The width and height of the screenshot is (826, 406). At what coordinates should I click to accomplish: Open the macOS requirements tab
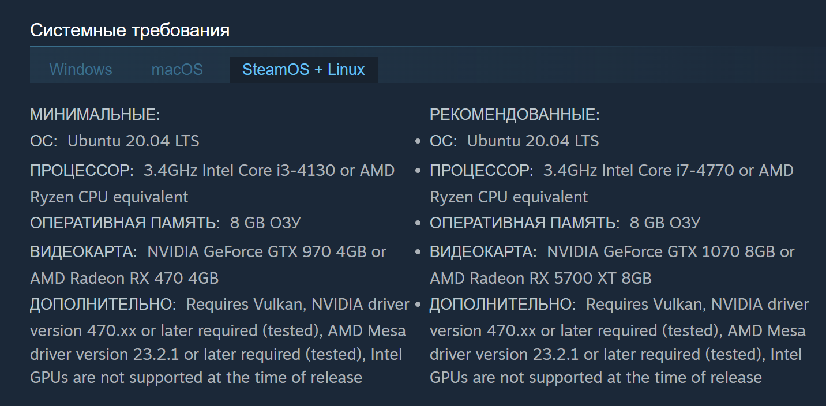177,70
